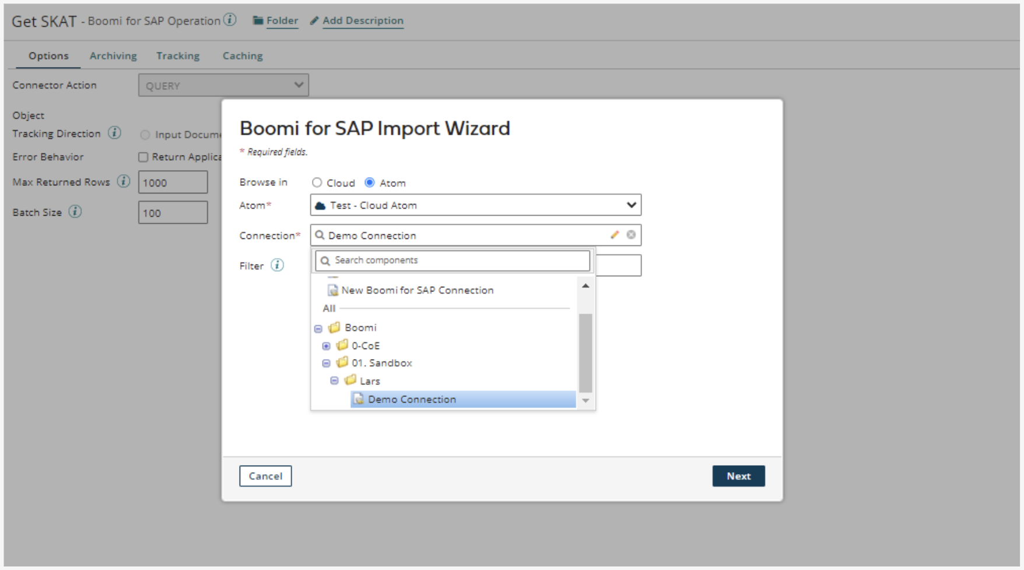Screen dimensions: 1024x570
Task: Open the Atom dropdown showing Test - Cloud Atom
Action: coord(475,205)
